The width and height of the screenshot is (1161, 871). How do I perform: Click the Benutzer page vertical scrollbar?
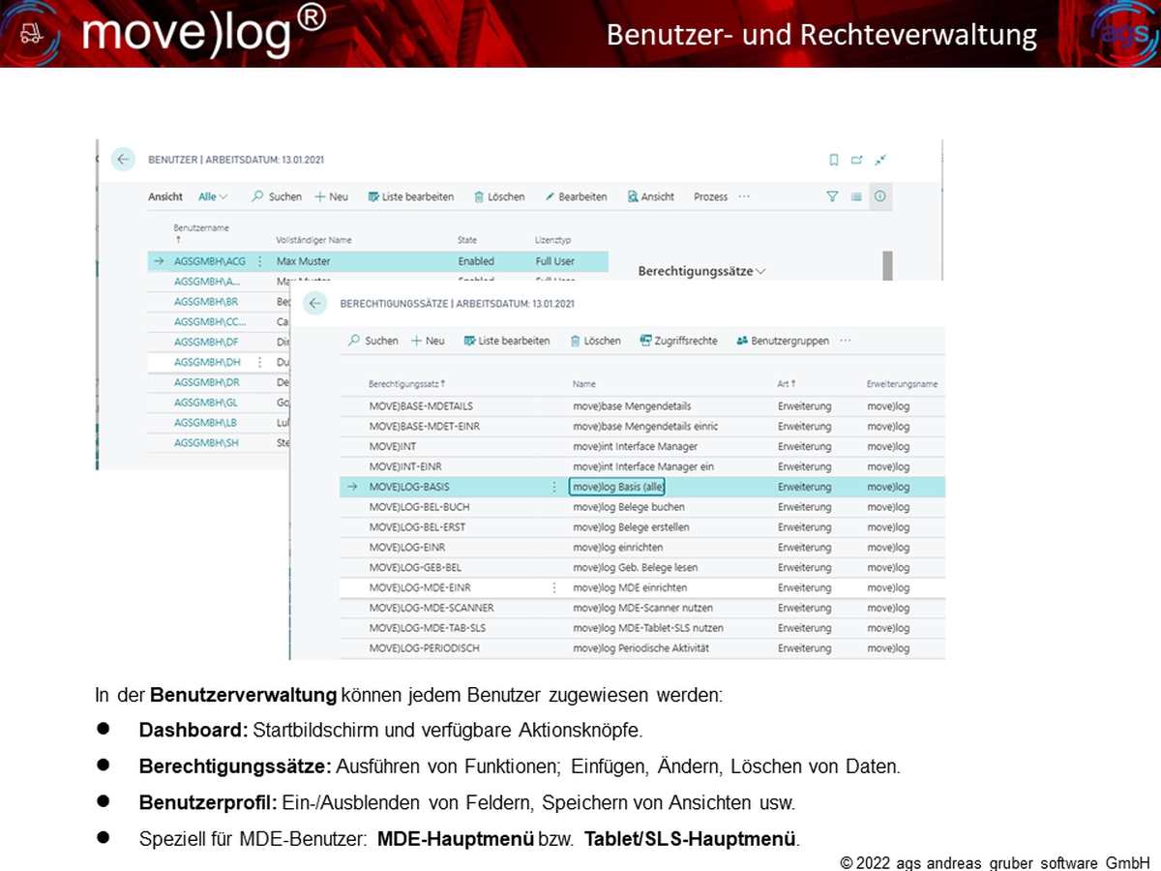click(x=887, y=265)
